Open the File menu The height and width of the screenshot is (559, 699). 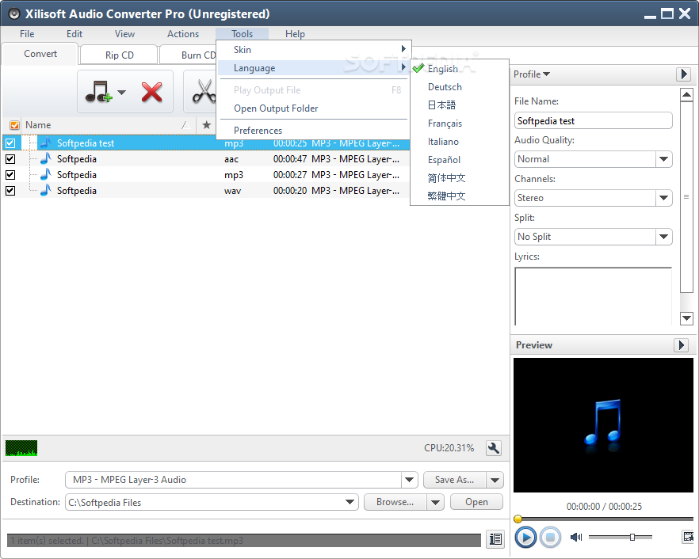click(x=27, y=34)
